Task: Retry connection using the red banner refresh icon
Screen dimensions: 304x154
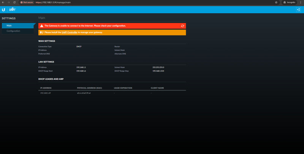Action: pos(182,26)
